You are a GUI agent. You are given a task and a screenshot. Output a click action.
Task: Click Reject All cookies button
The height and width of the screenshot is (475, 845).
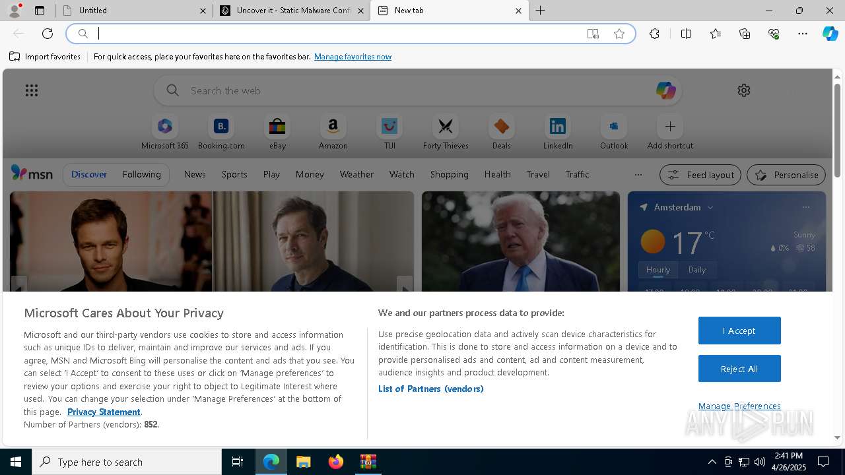tap(739, 369)
